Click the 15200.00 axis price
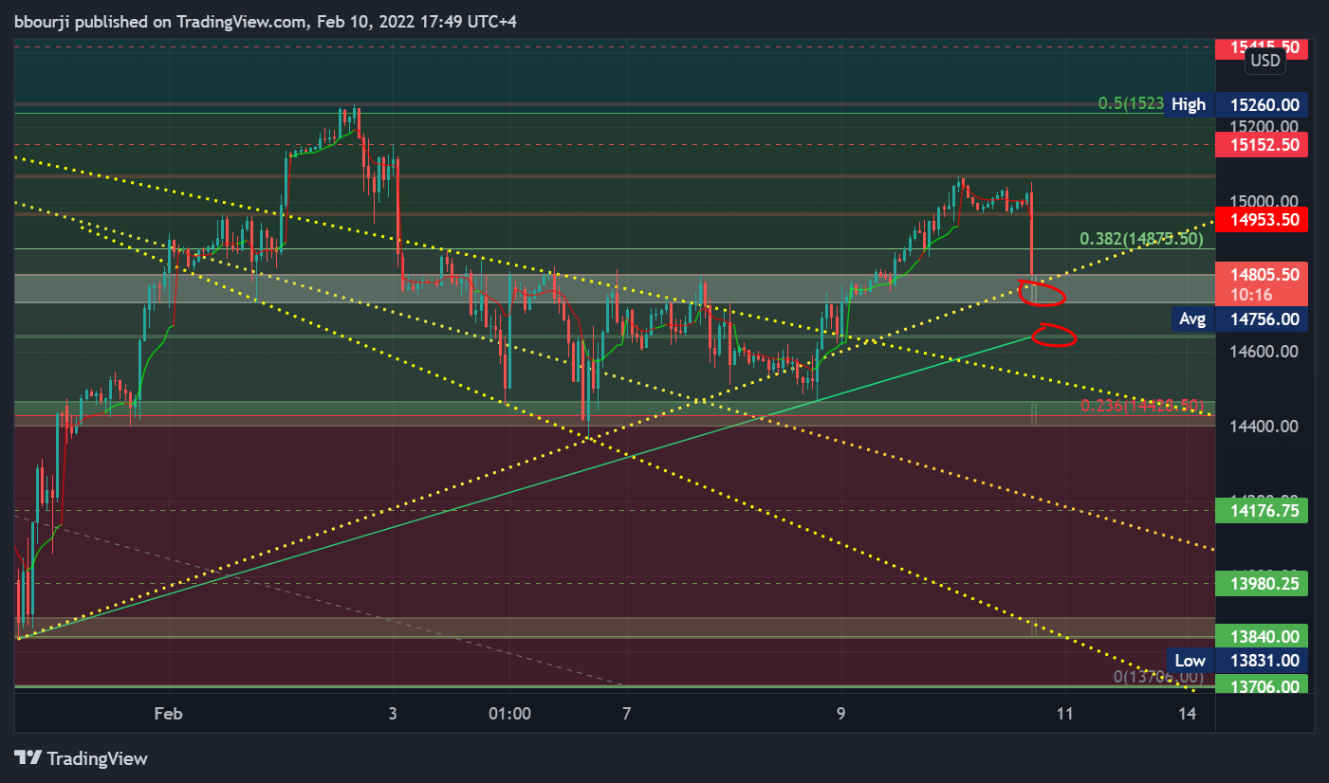Viewport: 1329px width, 783px height. 1264,126
